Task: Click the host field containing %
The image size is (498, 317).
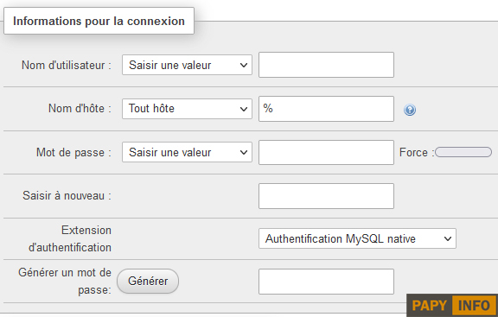Action: 326,109
